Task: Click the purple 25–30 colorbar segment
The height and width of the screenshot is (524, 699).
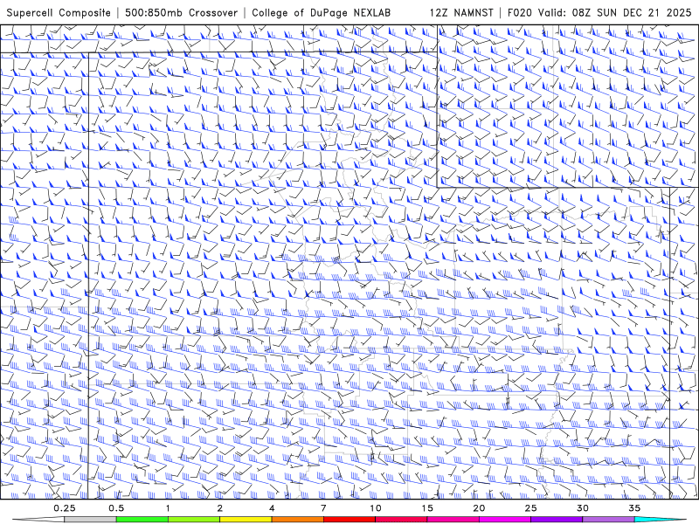Action: tap(557, 520)
